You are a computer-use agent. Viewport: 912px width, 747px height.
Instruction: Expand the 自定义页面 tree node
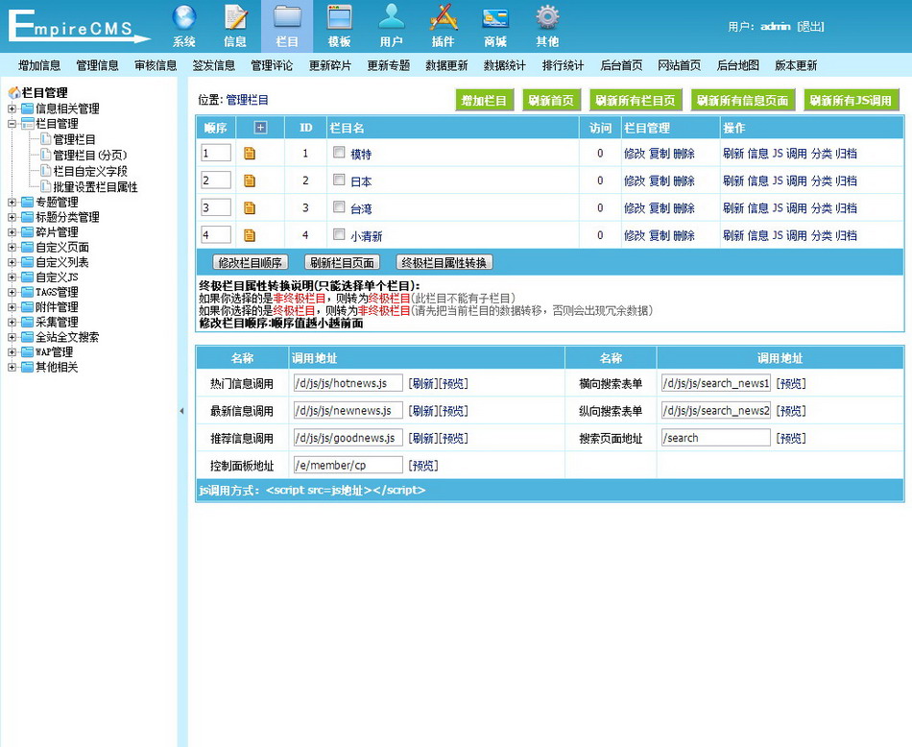tap(12, 248)
